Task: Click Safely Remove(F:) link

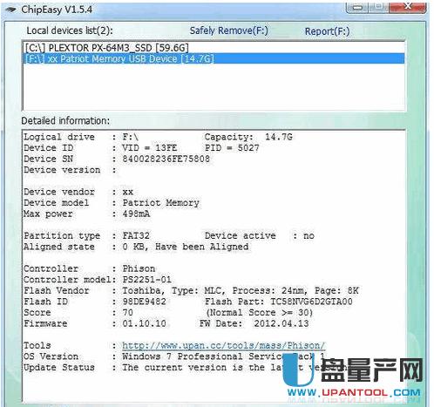Action: coord(229,31)
